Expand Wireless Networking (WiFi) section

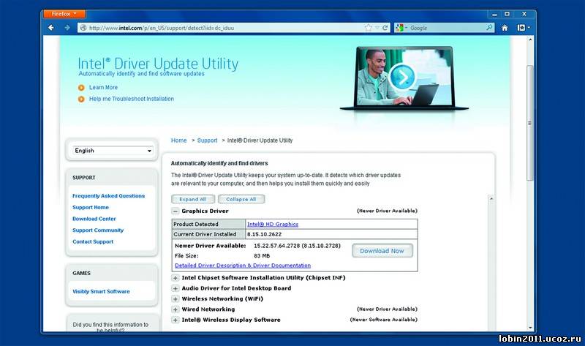click(x=175, y=299)
